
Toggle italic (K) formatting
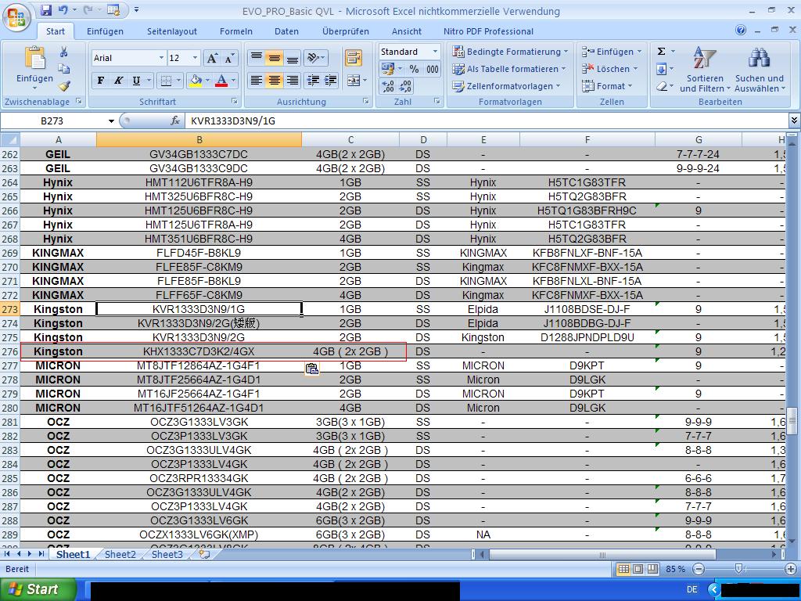tap(118, 81)
